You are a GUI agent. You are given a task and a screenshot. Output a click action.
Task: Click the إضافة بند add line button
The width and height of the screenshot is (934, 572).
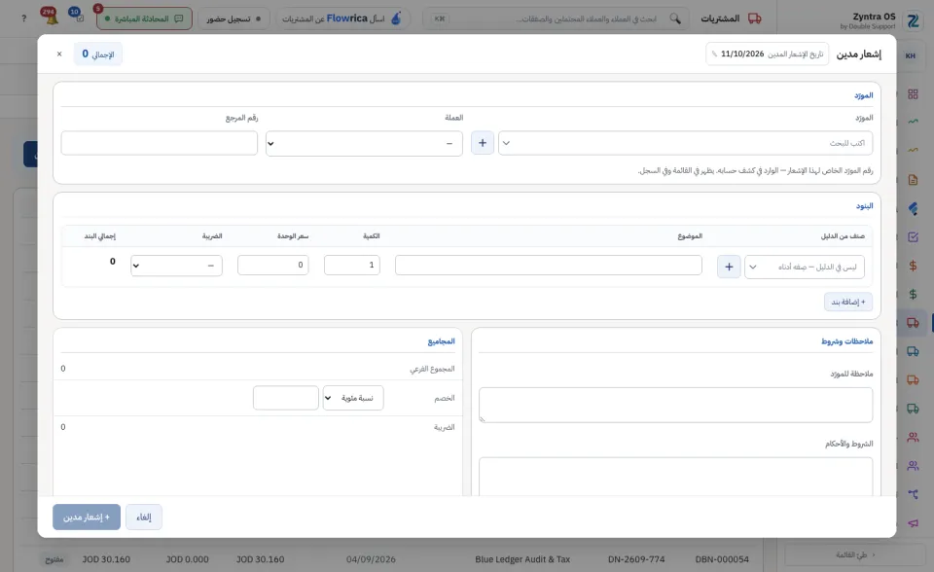click(848, 303)
